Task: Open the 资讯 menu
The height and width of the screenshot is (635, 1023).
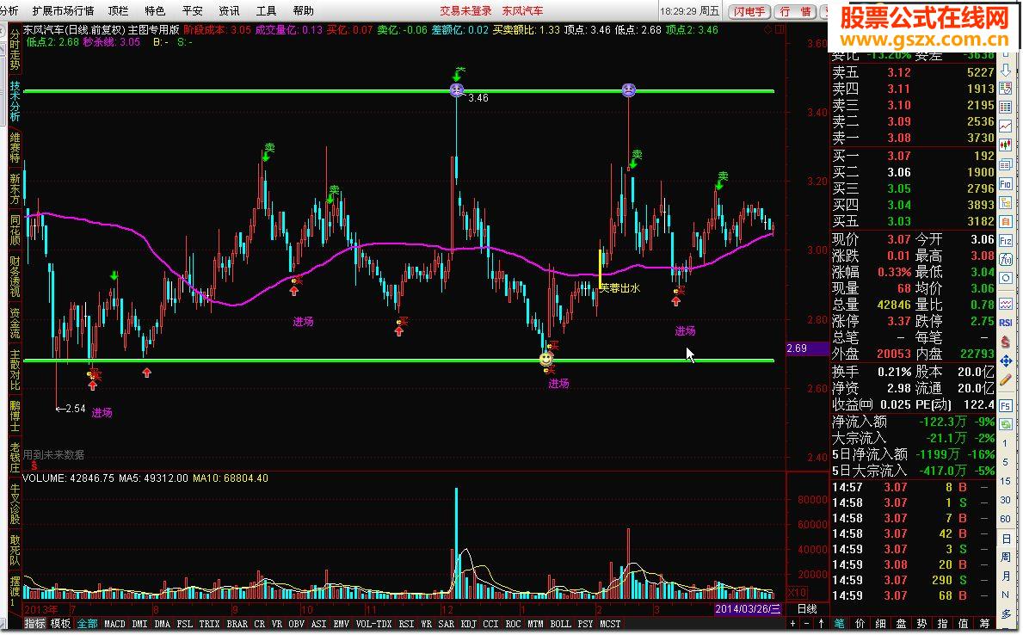Action: [229, 10]
